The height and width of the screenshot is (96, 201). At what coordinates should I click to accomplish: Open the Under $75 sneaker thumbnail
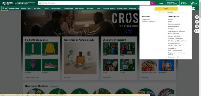pos(50,65)
